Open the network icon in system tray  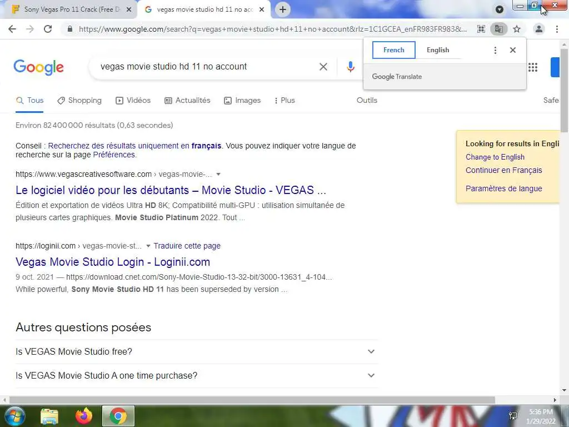[513, 416]
